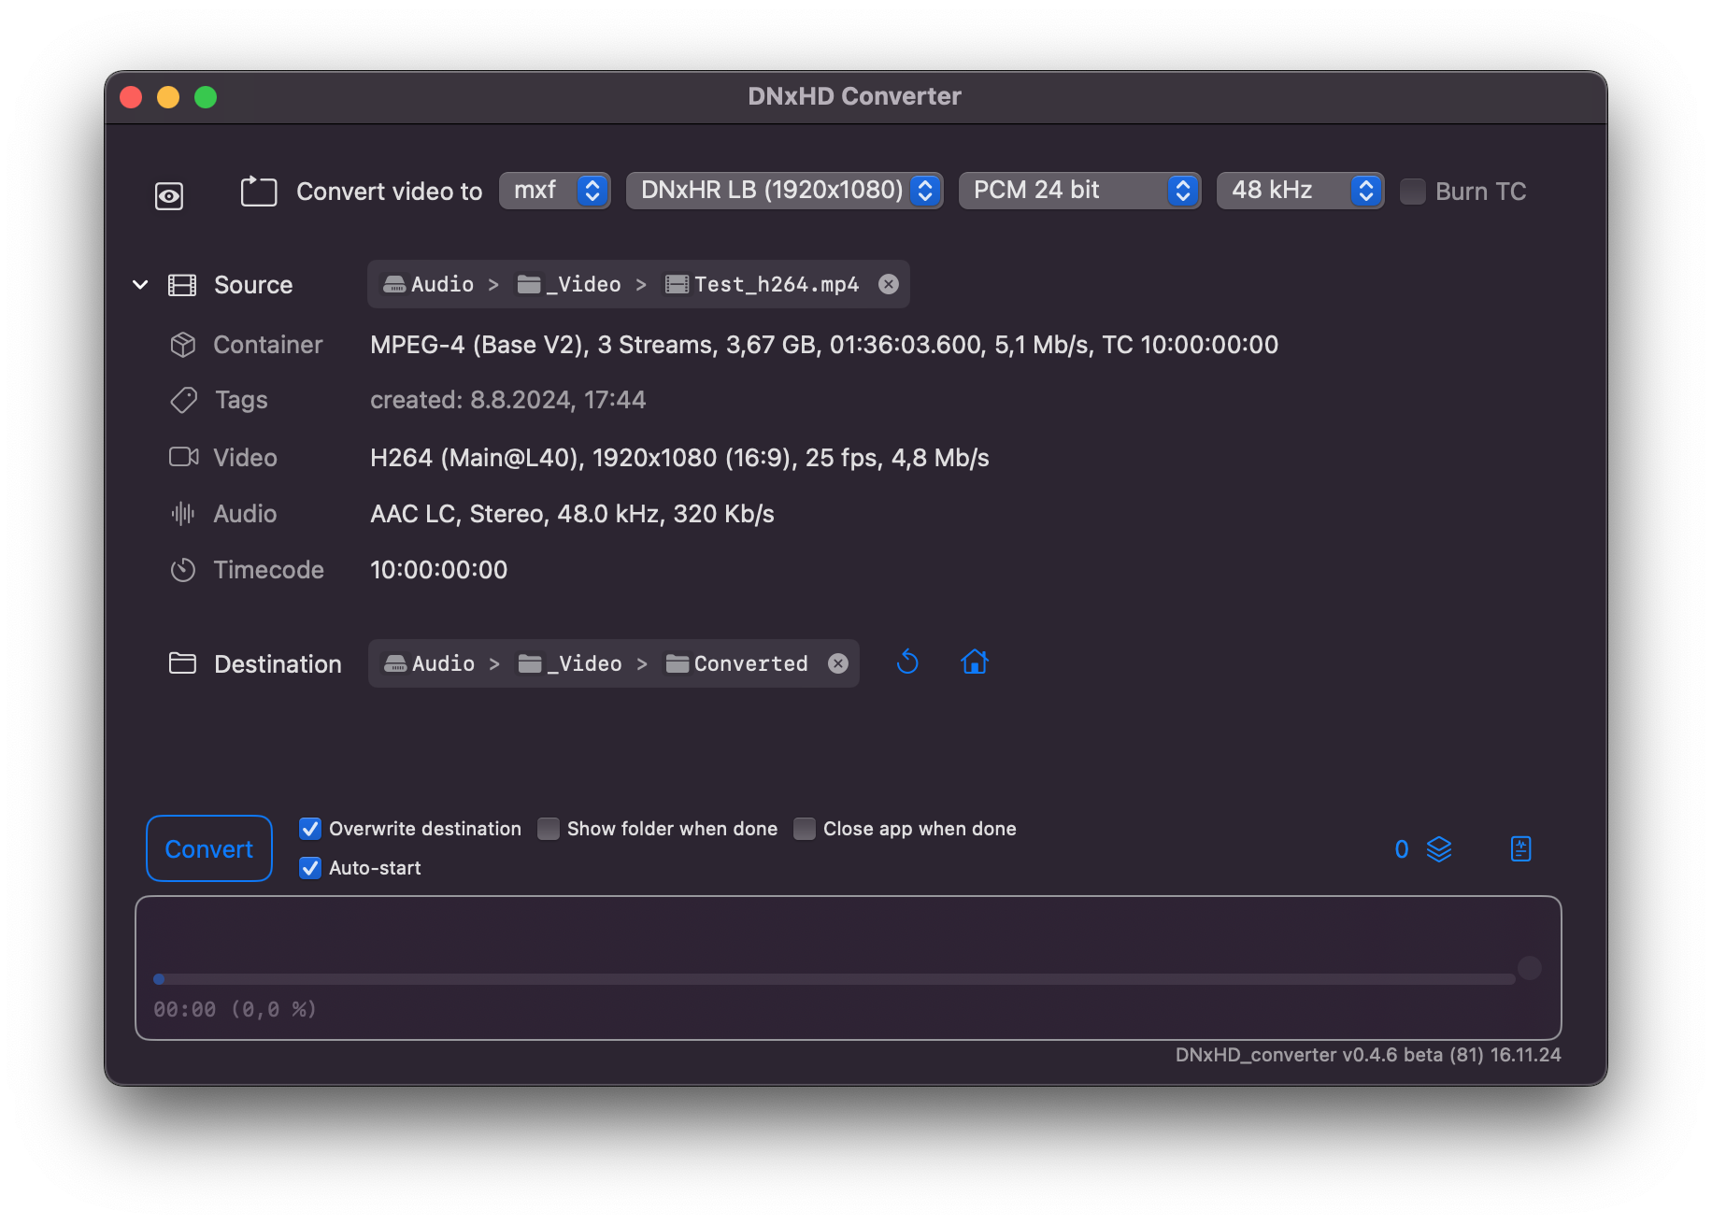Collapse the Source details chevron
The height and width of the screenshot is (1224, 1712).
[x=140, y=284]
